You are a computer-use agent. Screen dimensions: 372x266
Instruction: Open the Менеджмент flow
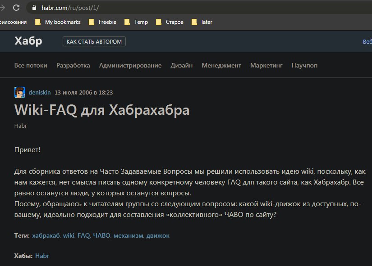coord(221,65)
